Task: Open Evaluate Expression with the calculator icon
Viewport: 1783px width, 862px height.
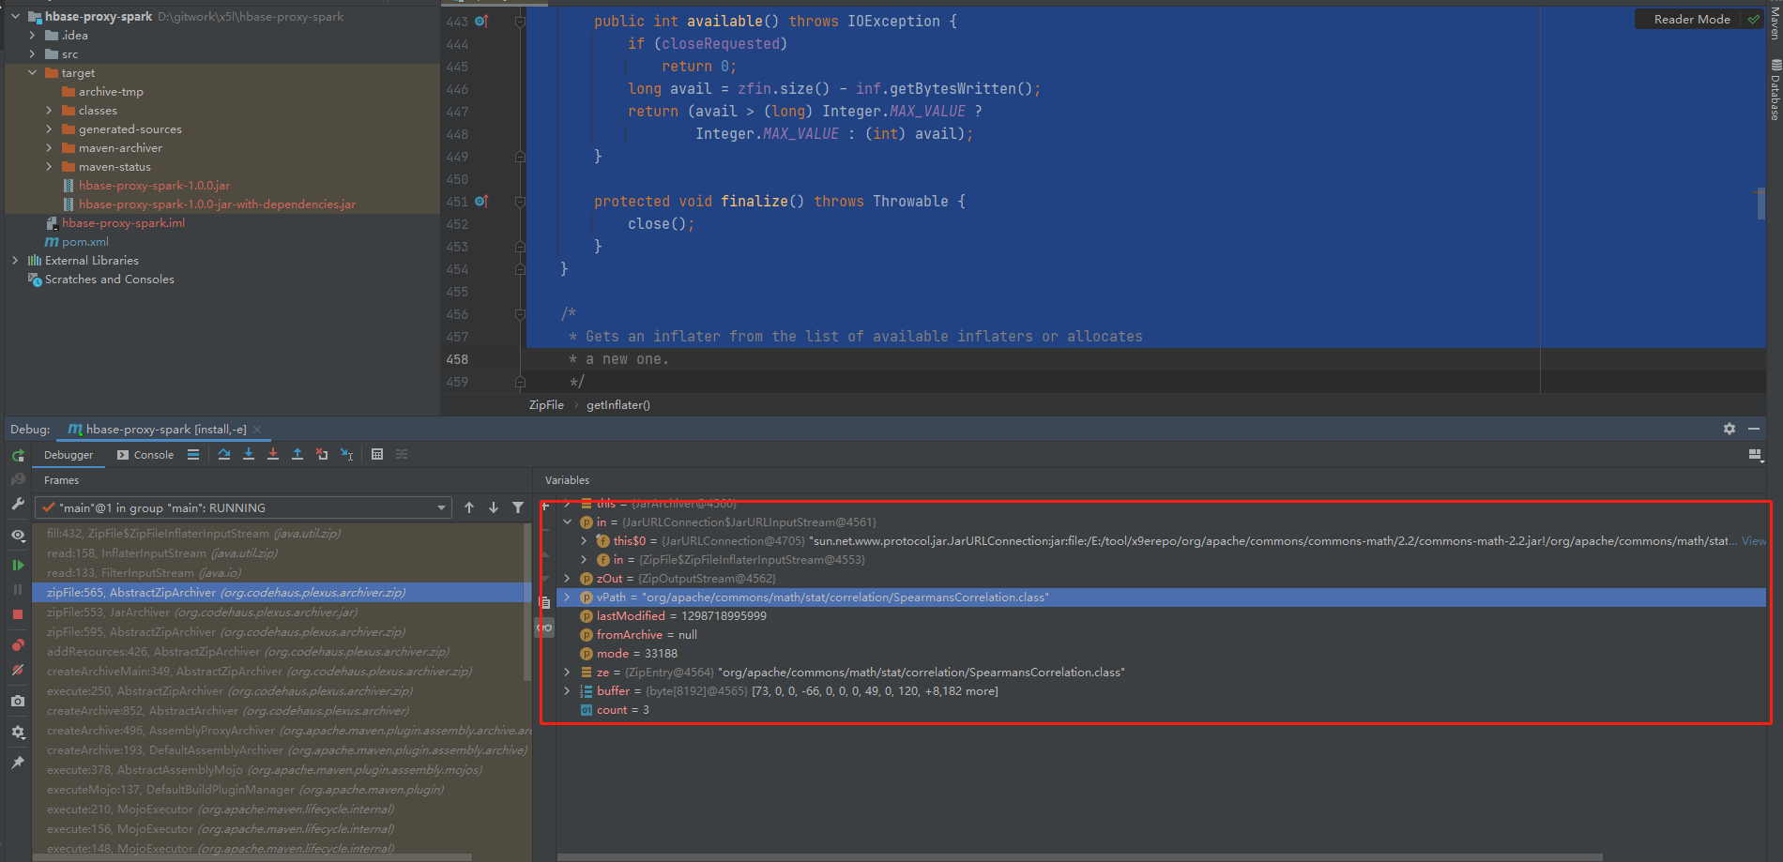Action: 377,454
